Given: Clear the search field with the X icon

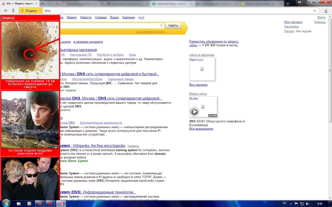Looking at the screenshot, I should click(x=162, y=25).
